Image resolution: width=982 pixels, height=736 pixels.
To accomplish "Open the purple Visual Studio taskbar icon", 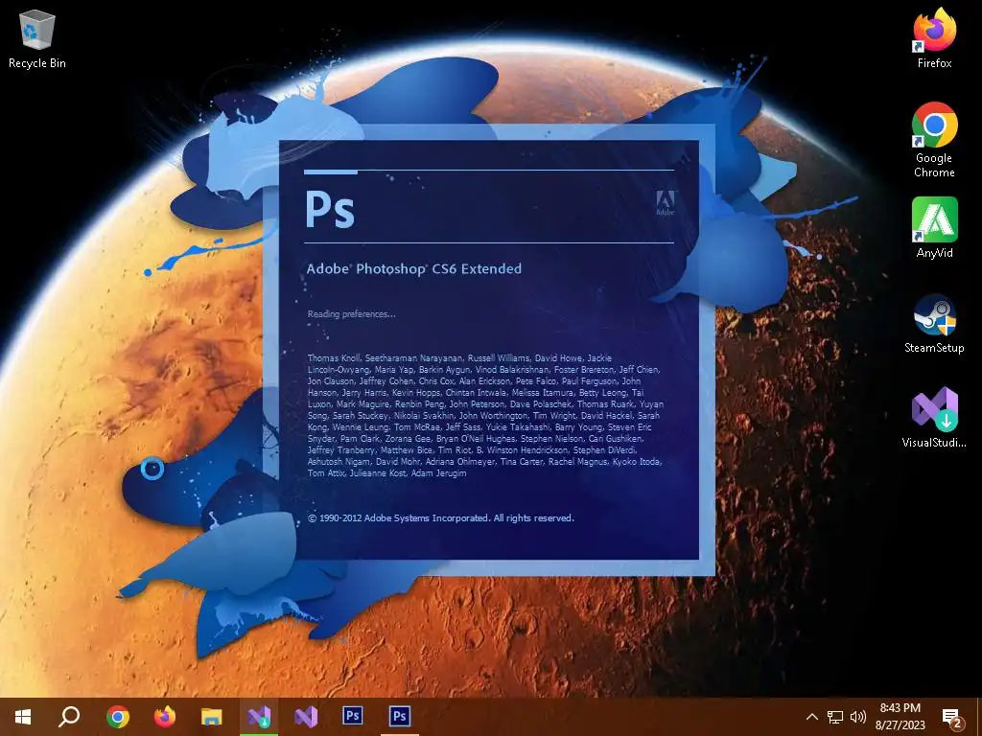I will [x=306, y=717].
